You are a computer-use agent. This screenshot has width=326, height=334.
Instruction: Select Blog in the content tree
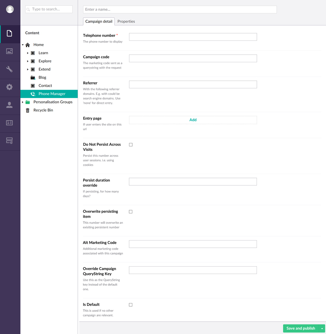point(42,77)
